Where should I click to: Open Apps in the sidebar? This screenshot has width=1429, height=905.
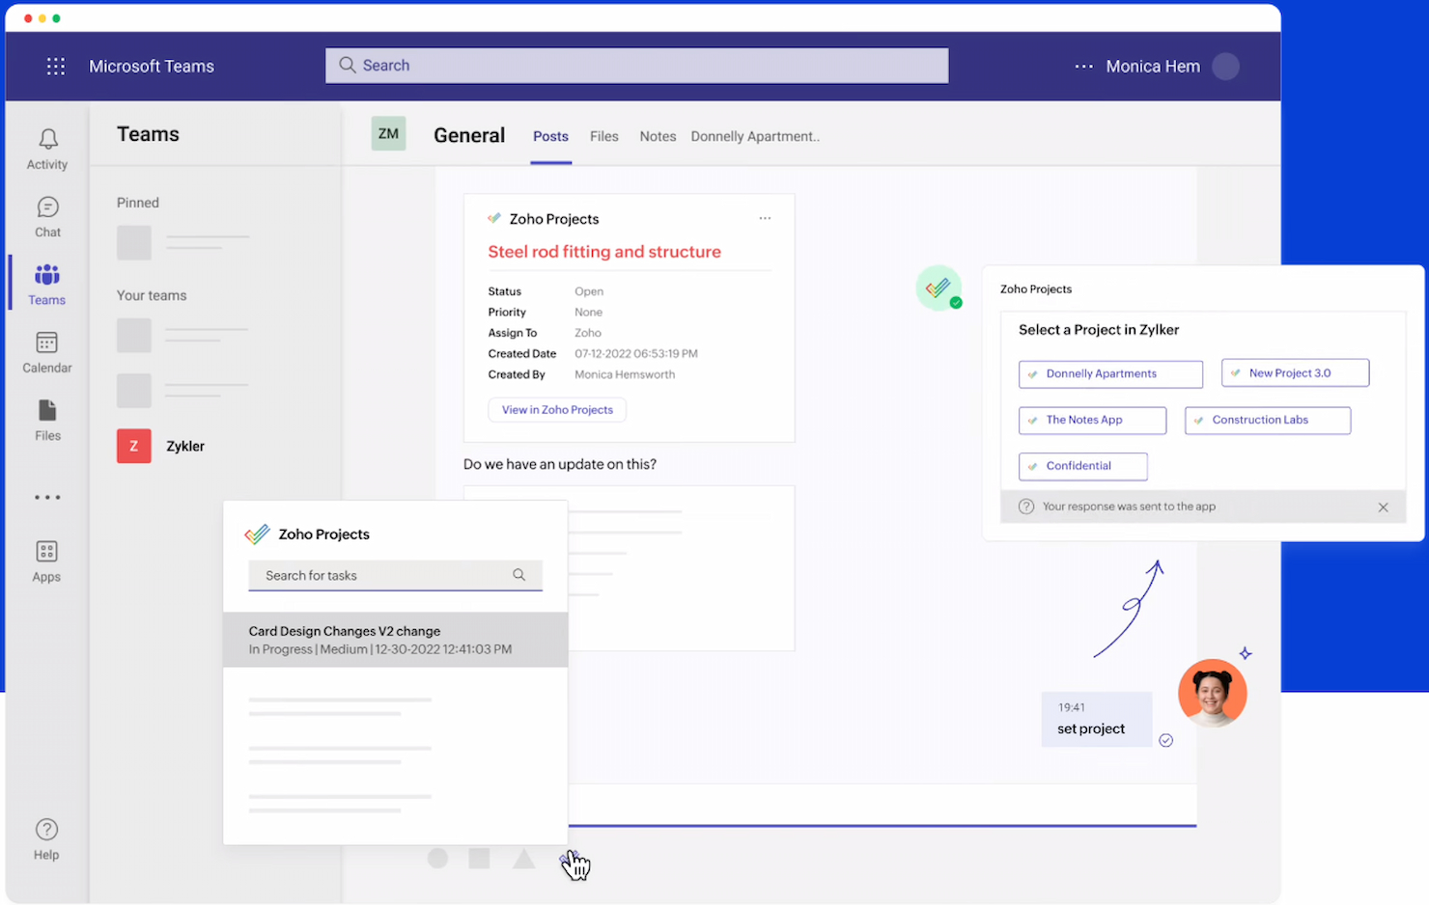point(47,562)
